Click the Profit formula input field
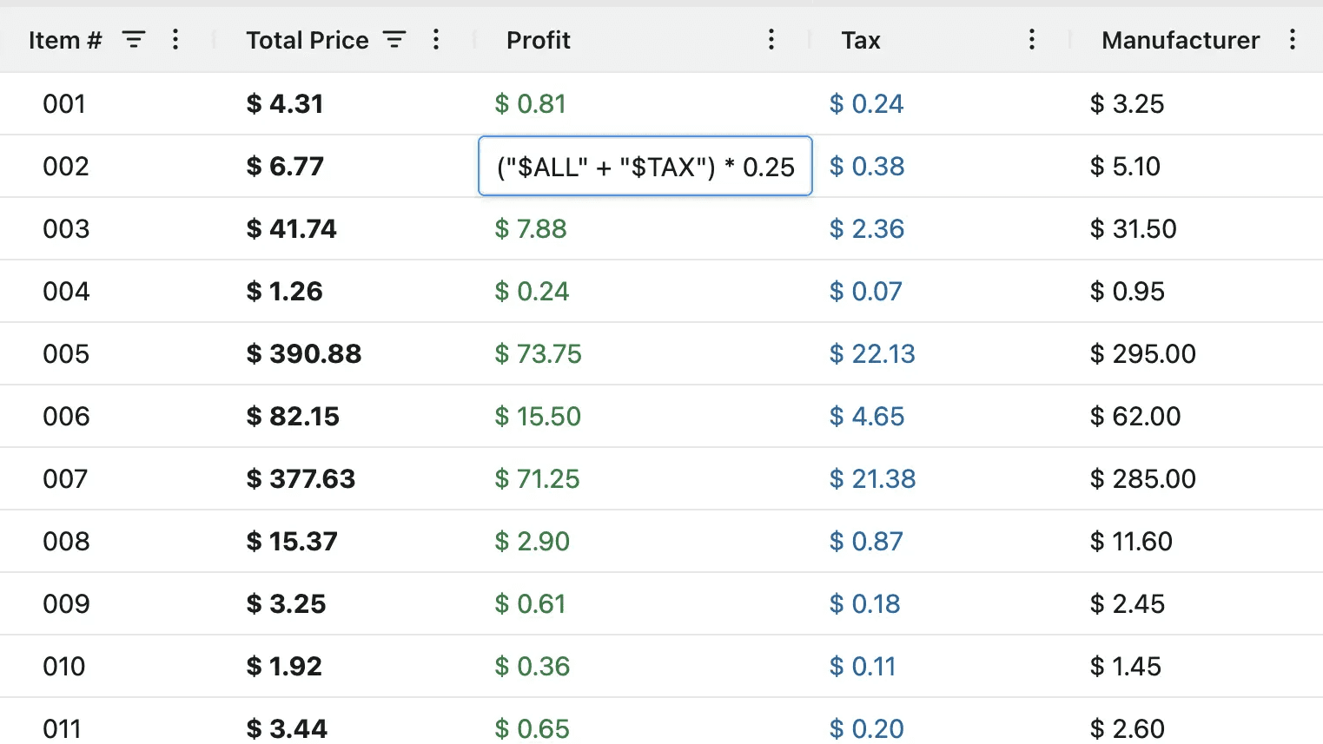 (x=645, y=167)
